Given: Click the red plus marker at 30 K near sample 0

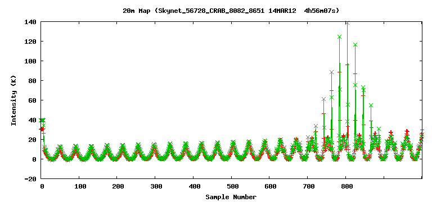Looking at the screenshot, I should point(41,129).
